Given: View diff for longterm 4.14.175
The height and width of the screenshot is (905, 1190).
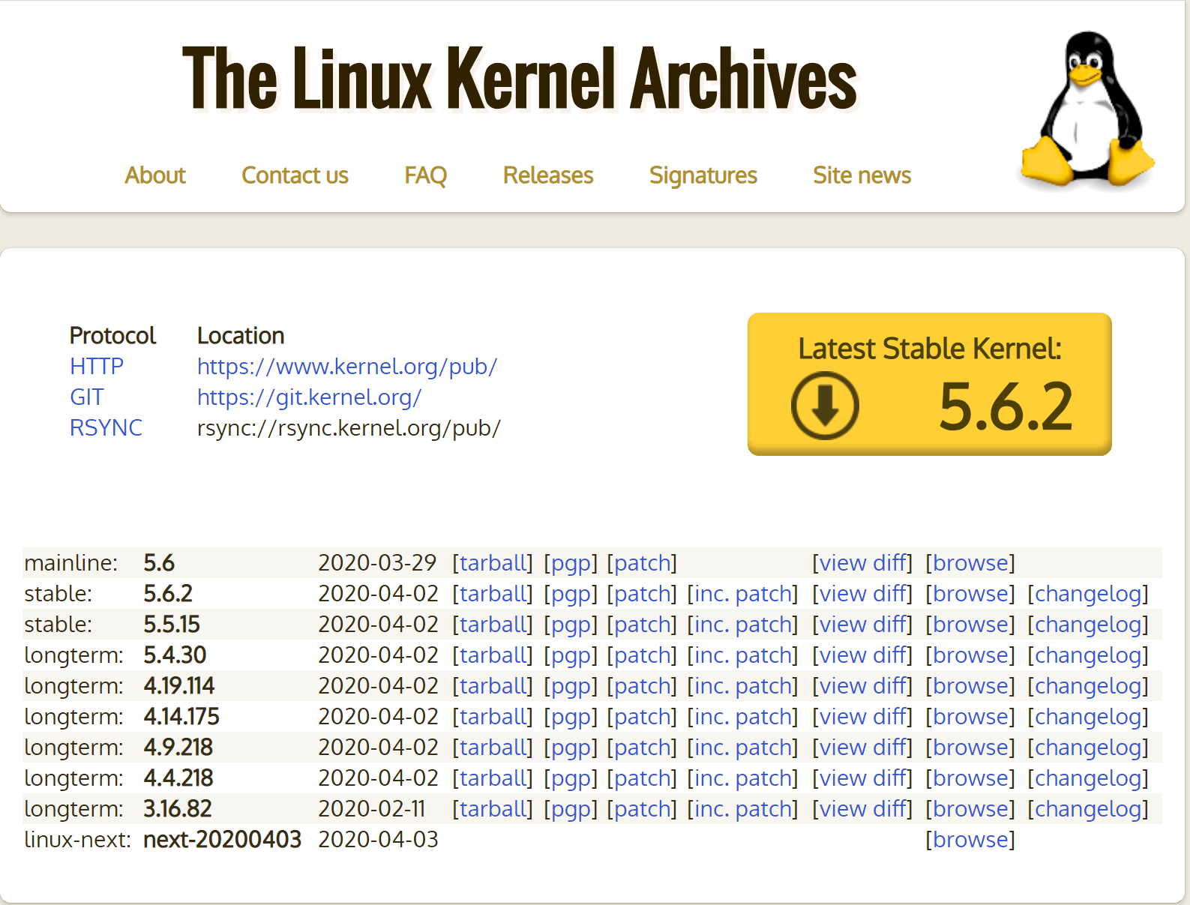Looking at the screenshot, I should [863, 716].
